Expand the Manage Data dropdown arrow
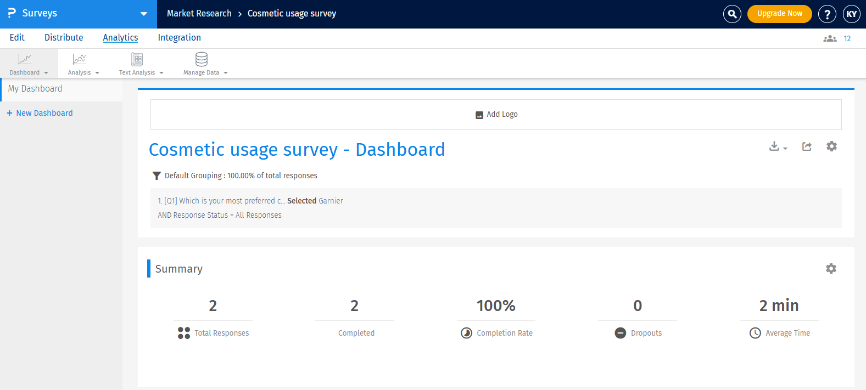The height and width of the screenshot is (390, 866). [x=226, y=73]
